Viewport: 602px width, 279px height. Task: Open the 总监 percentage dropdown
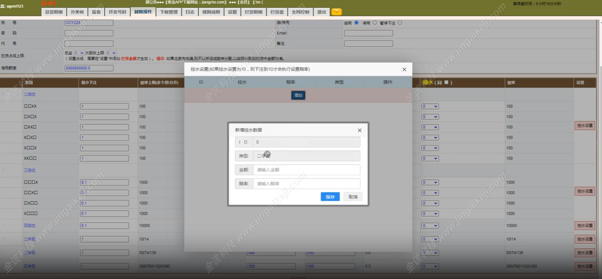79,53
